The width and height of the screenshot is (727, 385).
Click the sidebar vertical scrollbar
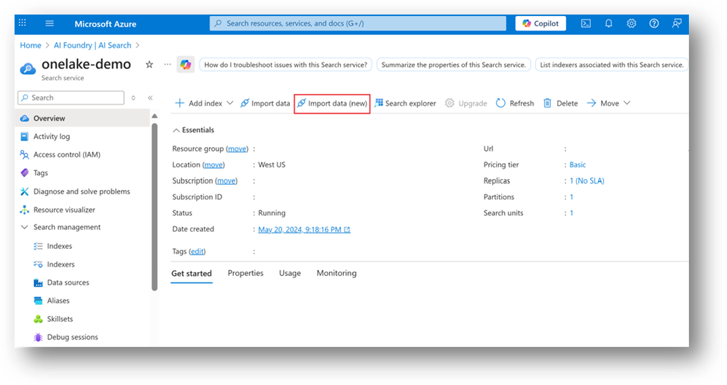(154, 207)
